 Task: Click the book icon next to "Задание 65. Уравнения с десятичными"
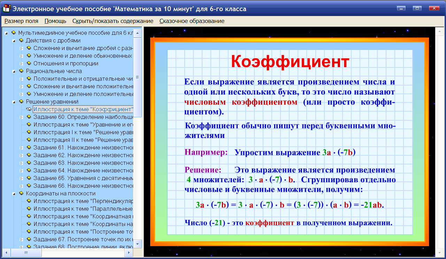[x=29, y=178]
